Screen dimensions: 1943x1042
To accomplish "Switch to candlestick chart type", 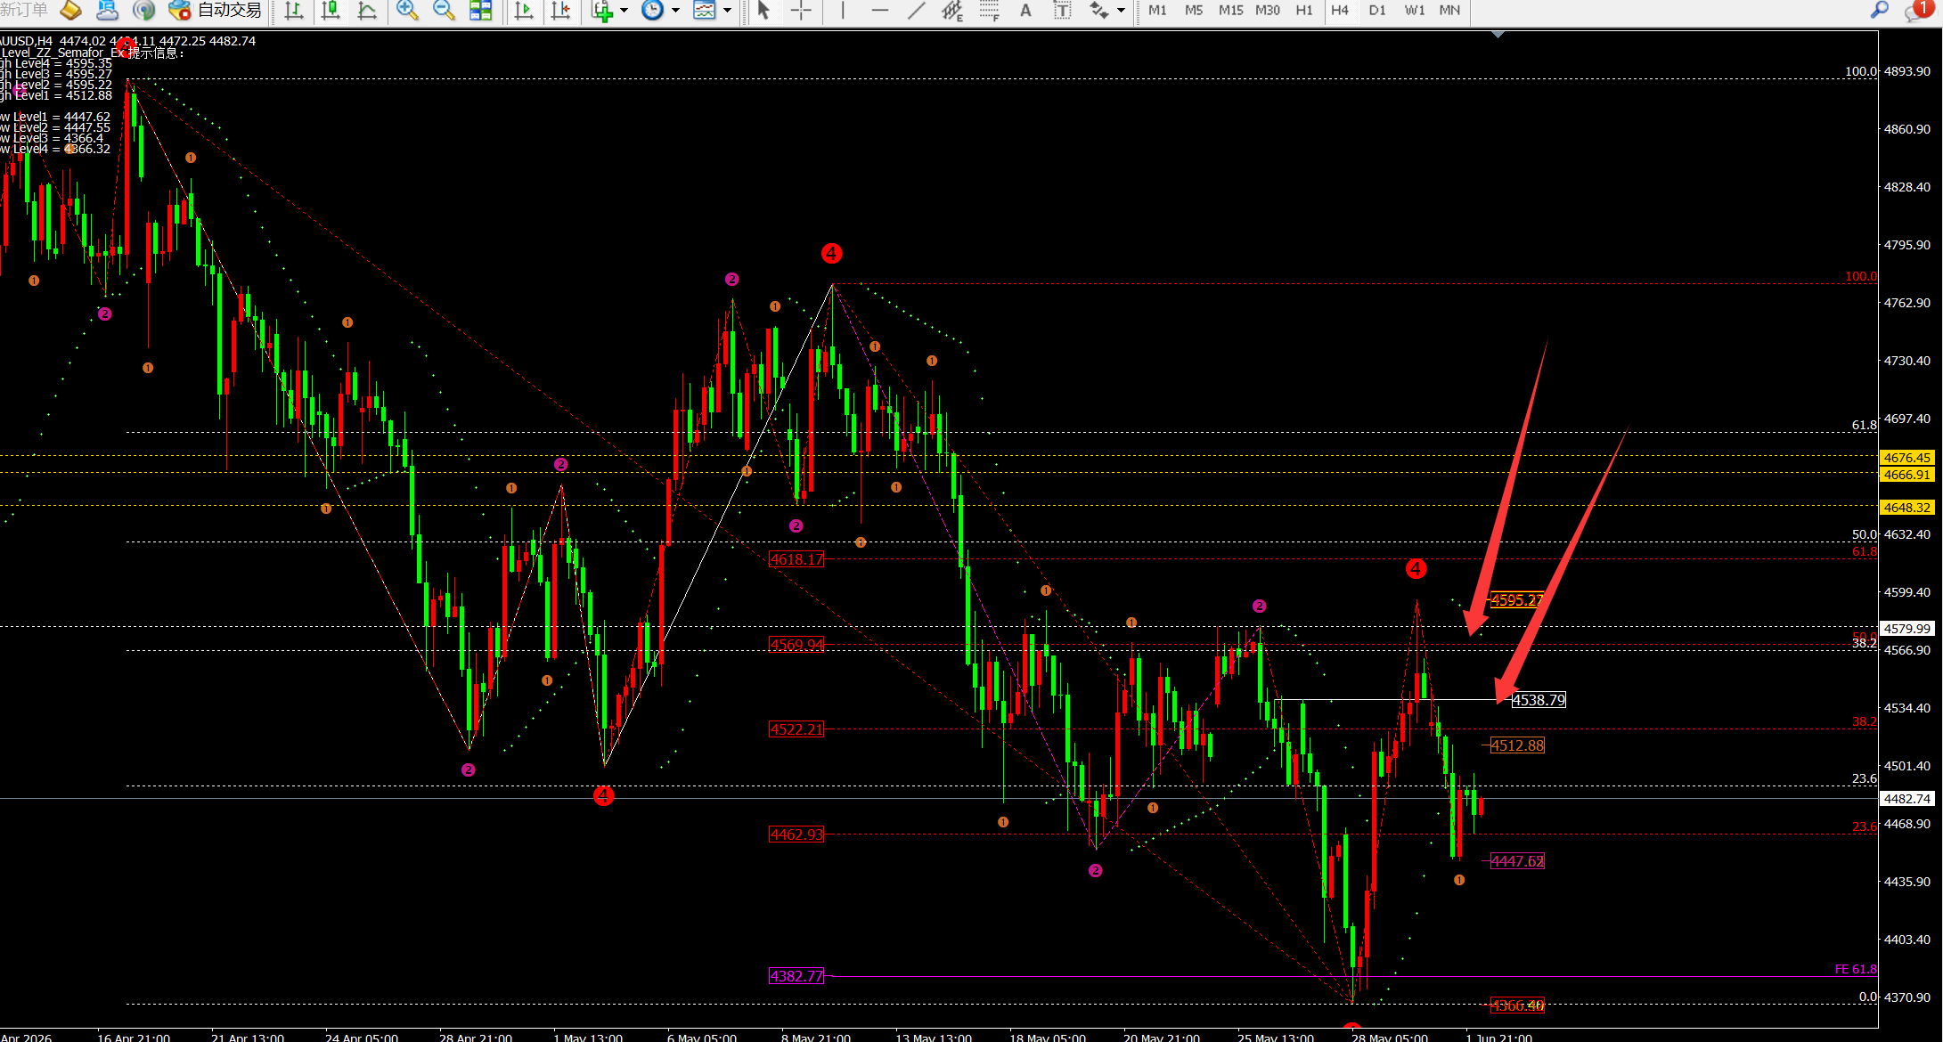I will [331, 11].
